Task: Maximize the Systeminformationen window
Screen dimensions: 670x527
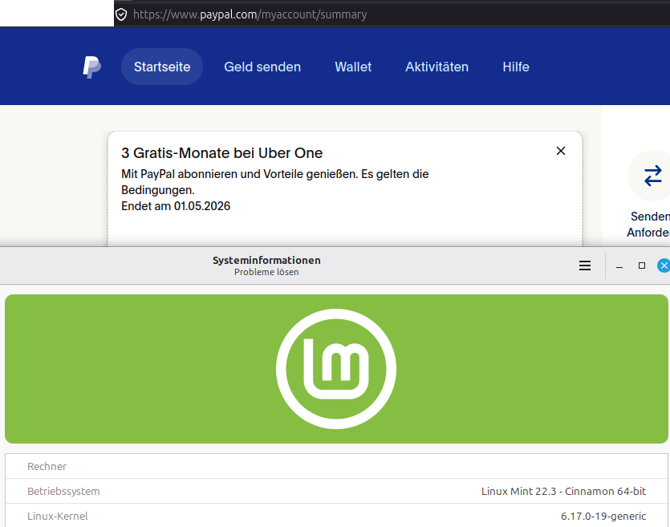Action: (x=642, y=266)
